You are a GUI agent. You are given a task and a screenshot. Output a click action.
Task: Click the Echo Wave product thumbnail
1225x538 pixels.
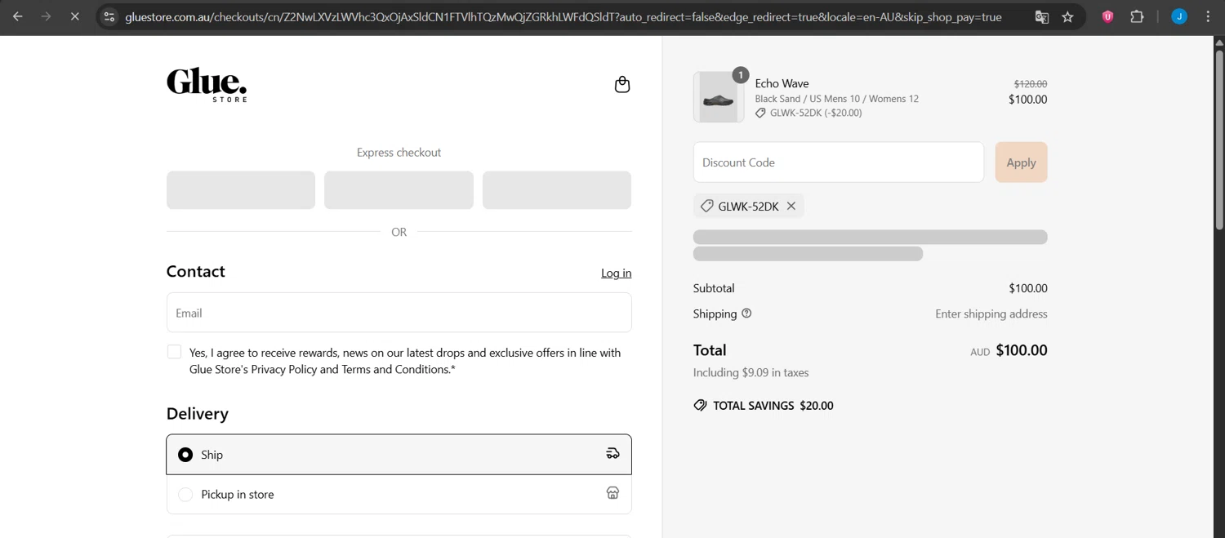tap(719, 97)
